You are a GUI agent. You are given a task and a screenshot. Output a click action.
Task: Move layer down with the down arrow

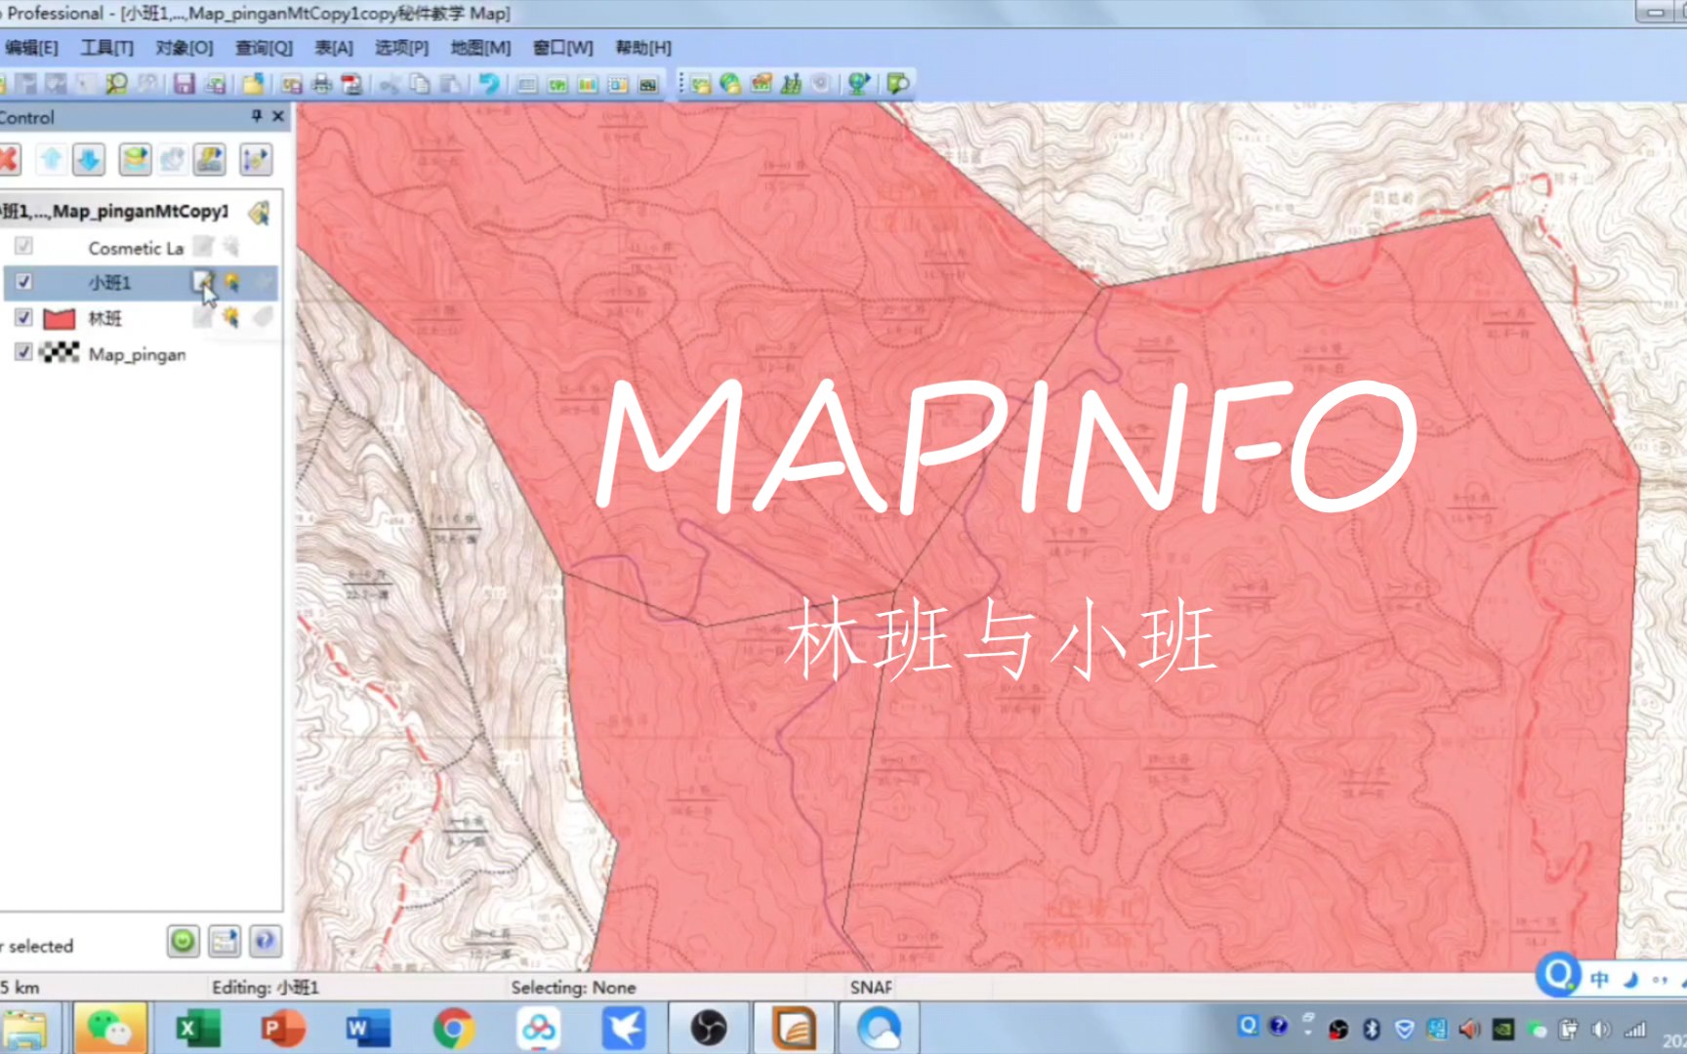89,159
